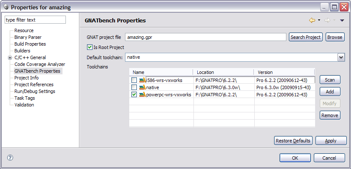The width and height of the screenshot is (351, 169).
Task: Click the greyed Forward navigation arrow
Action: coord(327,20)
